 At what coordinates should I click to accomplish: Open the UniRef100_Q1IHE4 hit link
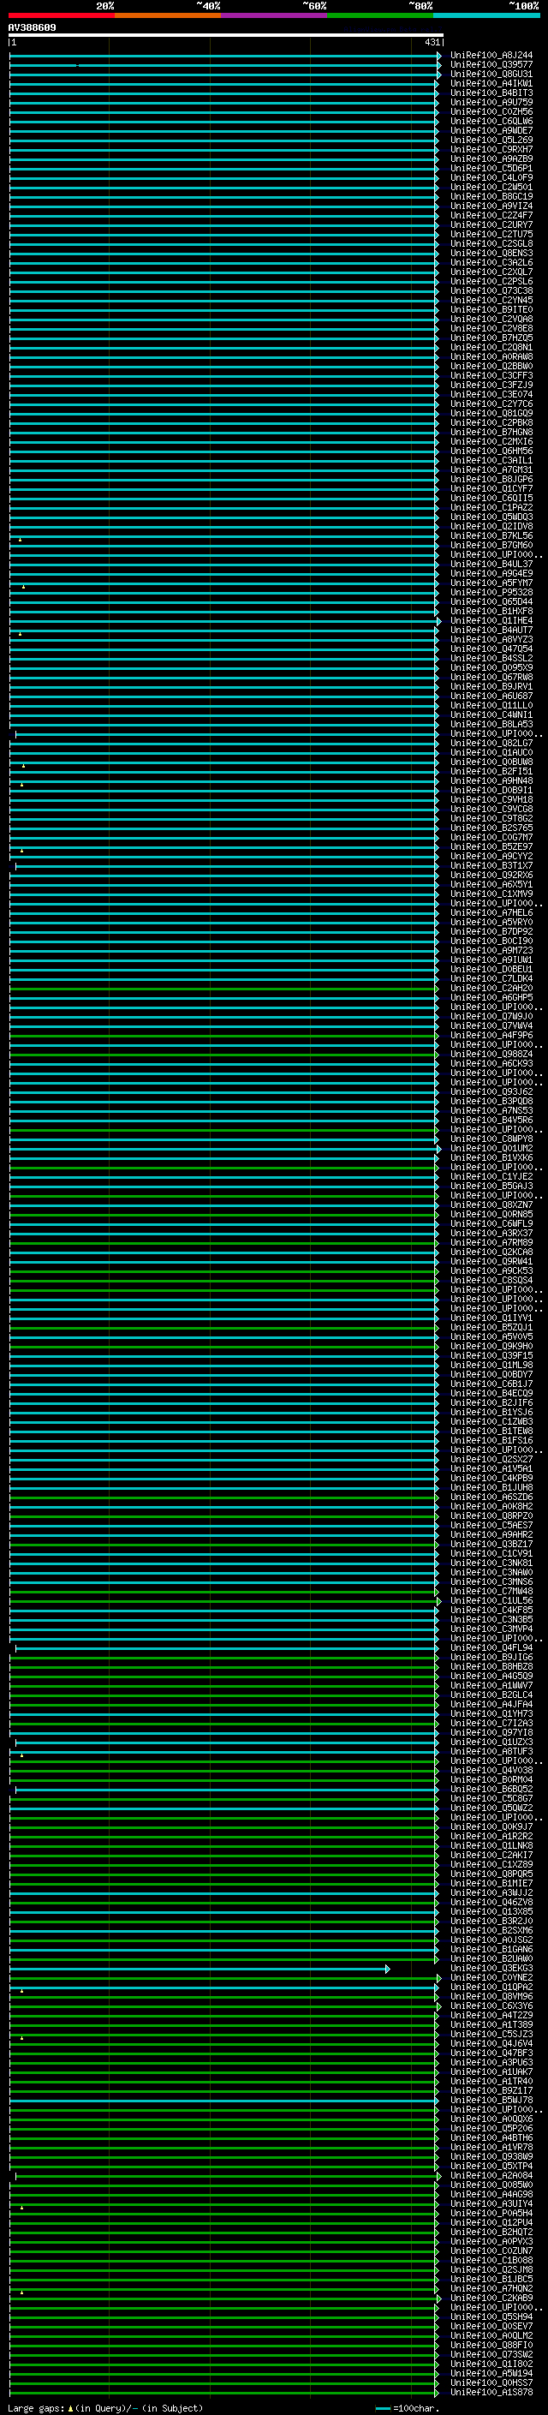point(491,620)
